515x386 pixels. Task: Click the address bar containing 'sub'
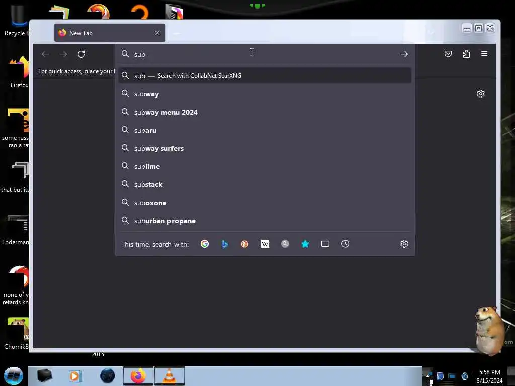(x=265, y=54)
